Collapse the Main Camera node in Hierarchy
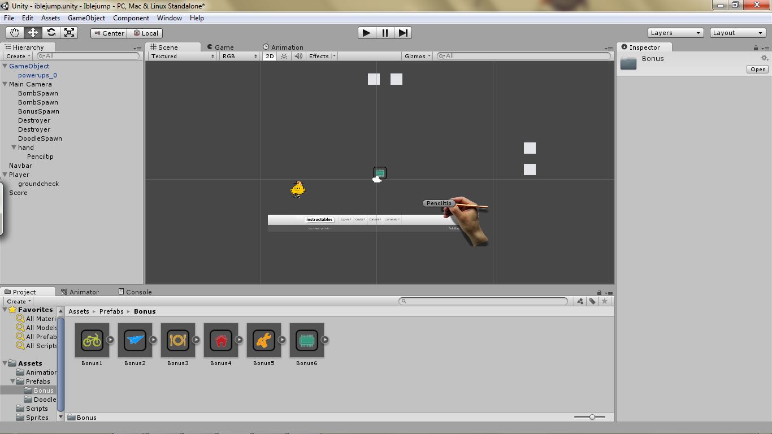Viewport: 772px width, 434px height. point(5,84)
